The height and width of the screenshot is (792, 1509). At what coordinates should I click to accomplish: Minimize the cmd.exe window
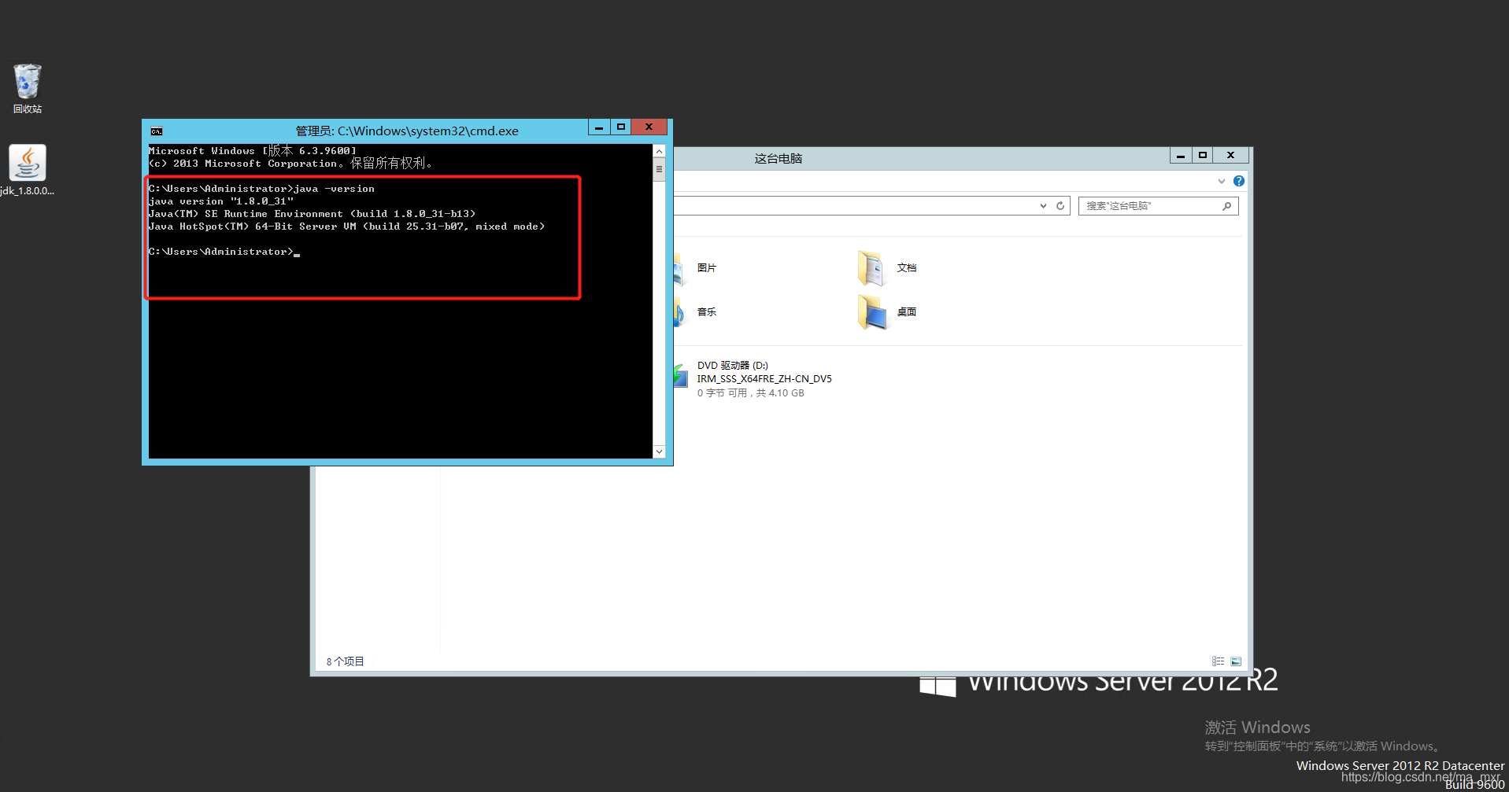599,127
